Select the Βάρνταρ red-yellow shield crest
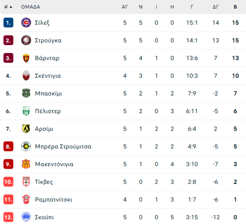The width and height of the screenshot is (246, 224). [x=26, y=58]
